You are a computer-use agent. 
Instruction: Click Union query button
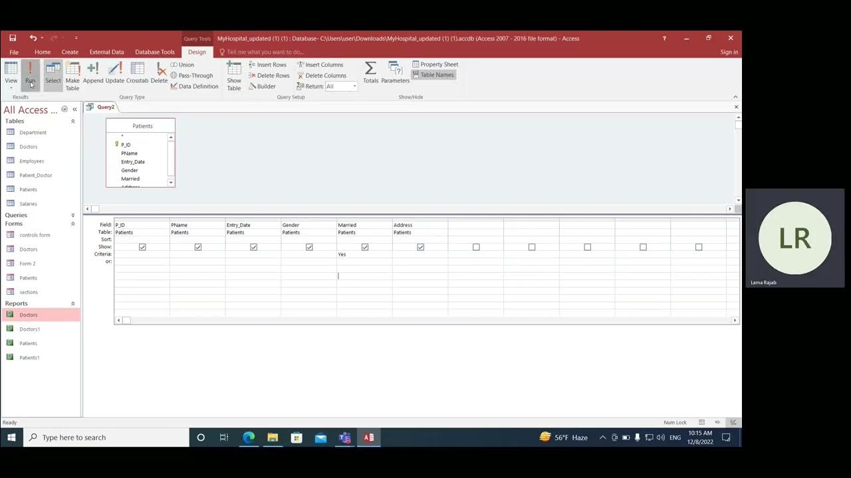click(x=182, y=64)
